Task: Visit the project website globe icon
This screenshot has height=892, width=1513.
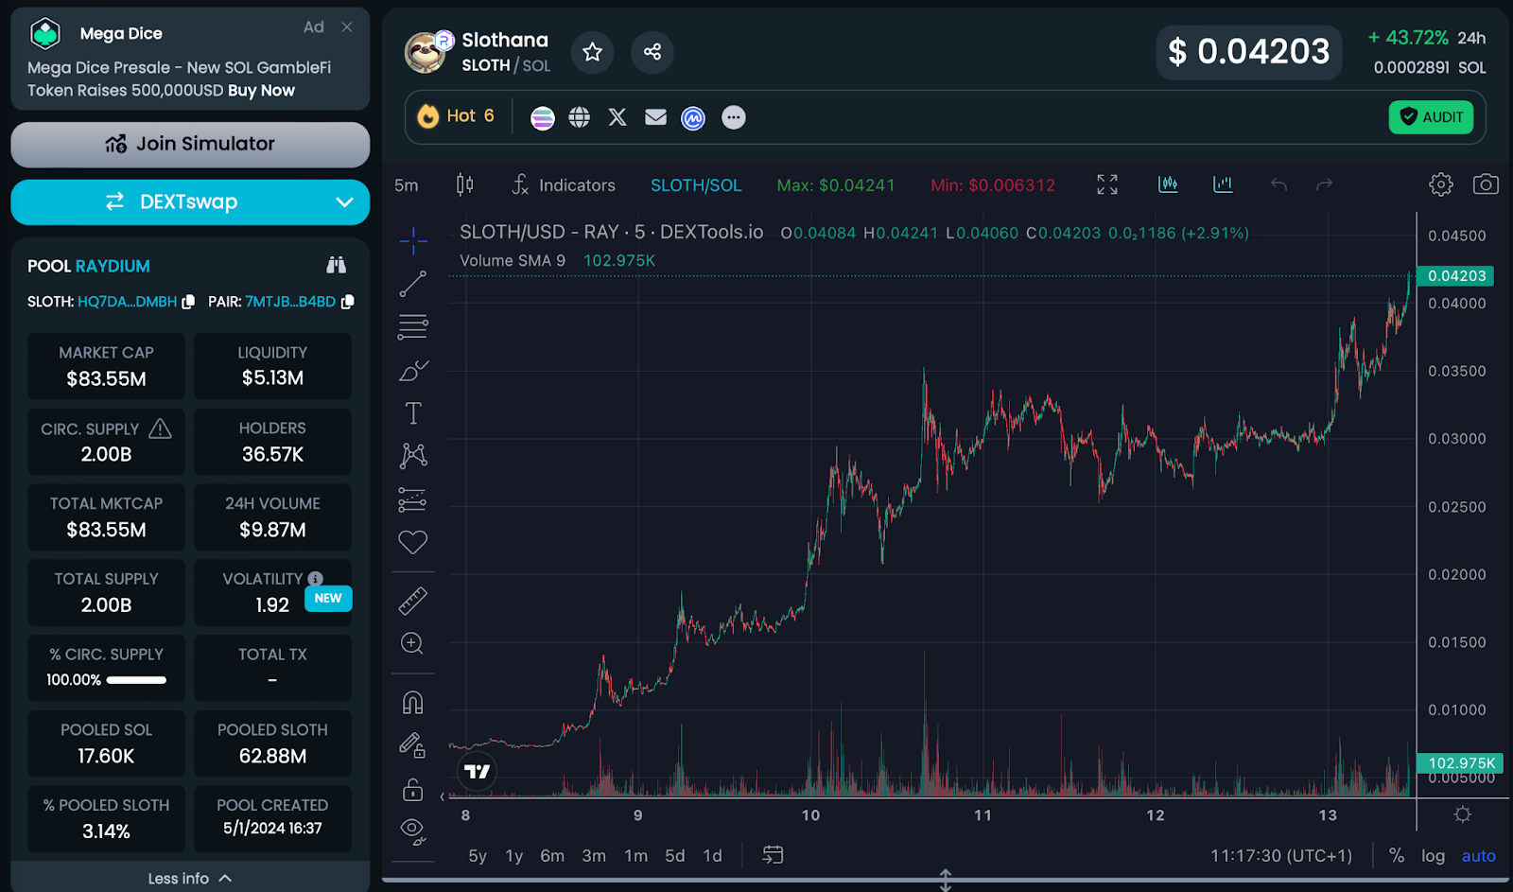Action: (580, 117)
